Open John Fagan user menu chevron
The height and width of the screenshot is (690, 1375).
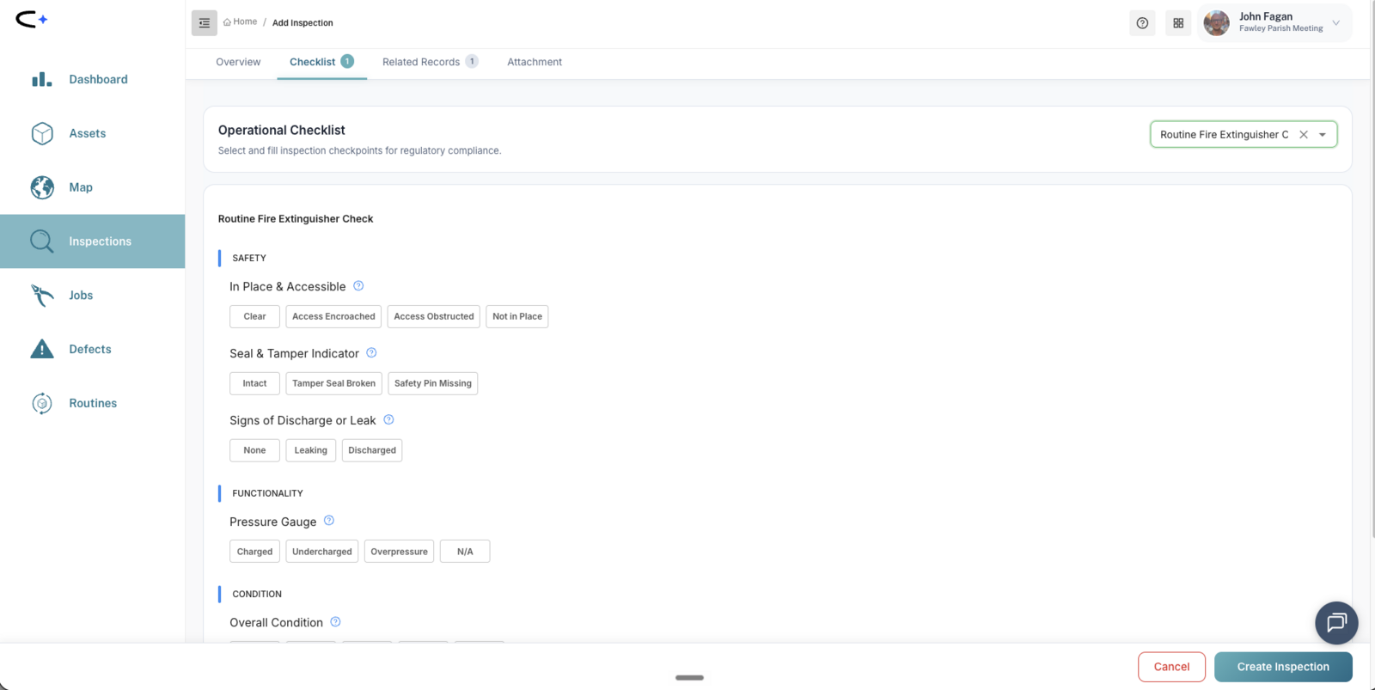coord(1336,23)
